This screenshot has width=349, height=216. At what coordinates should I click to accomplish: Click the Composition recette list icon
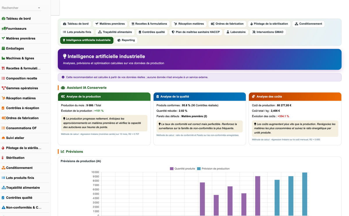(x=3, y=78)
